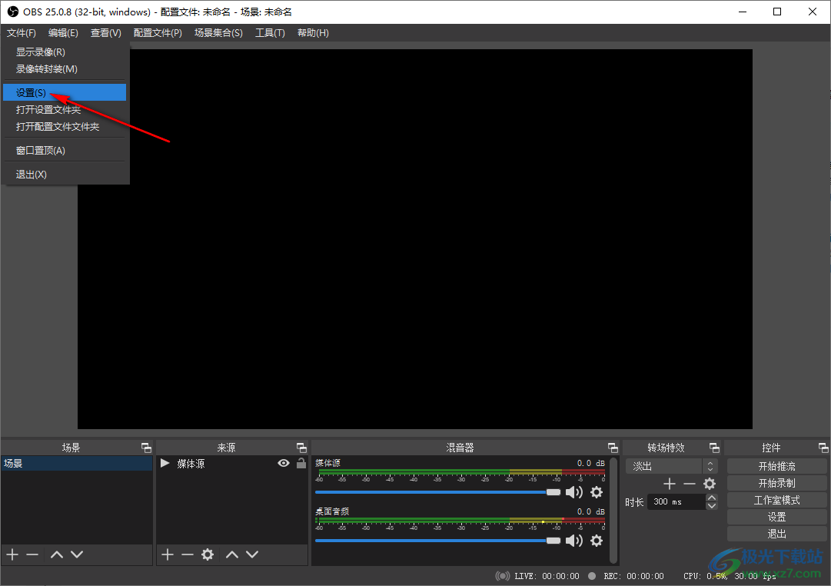Open the 帮助(H) menu
The width and height of the screenshot is (831, 586).
313,33
